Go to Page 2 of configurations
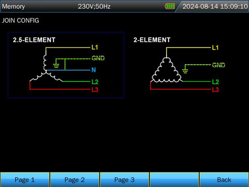 [75, 180]
